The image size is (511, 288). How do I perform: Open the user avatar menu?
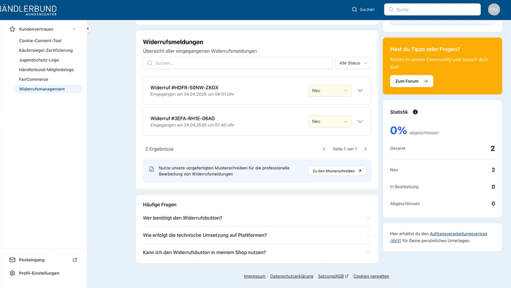pos(494,9)
